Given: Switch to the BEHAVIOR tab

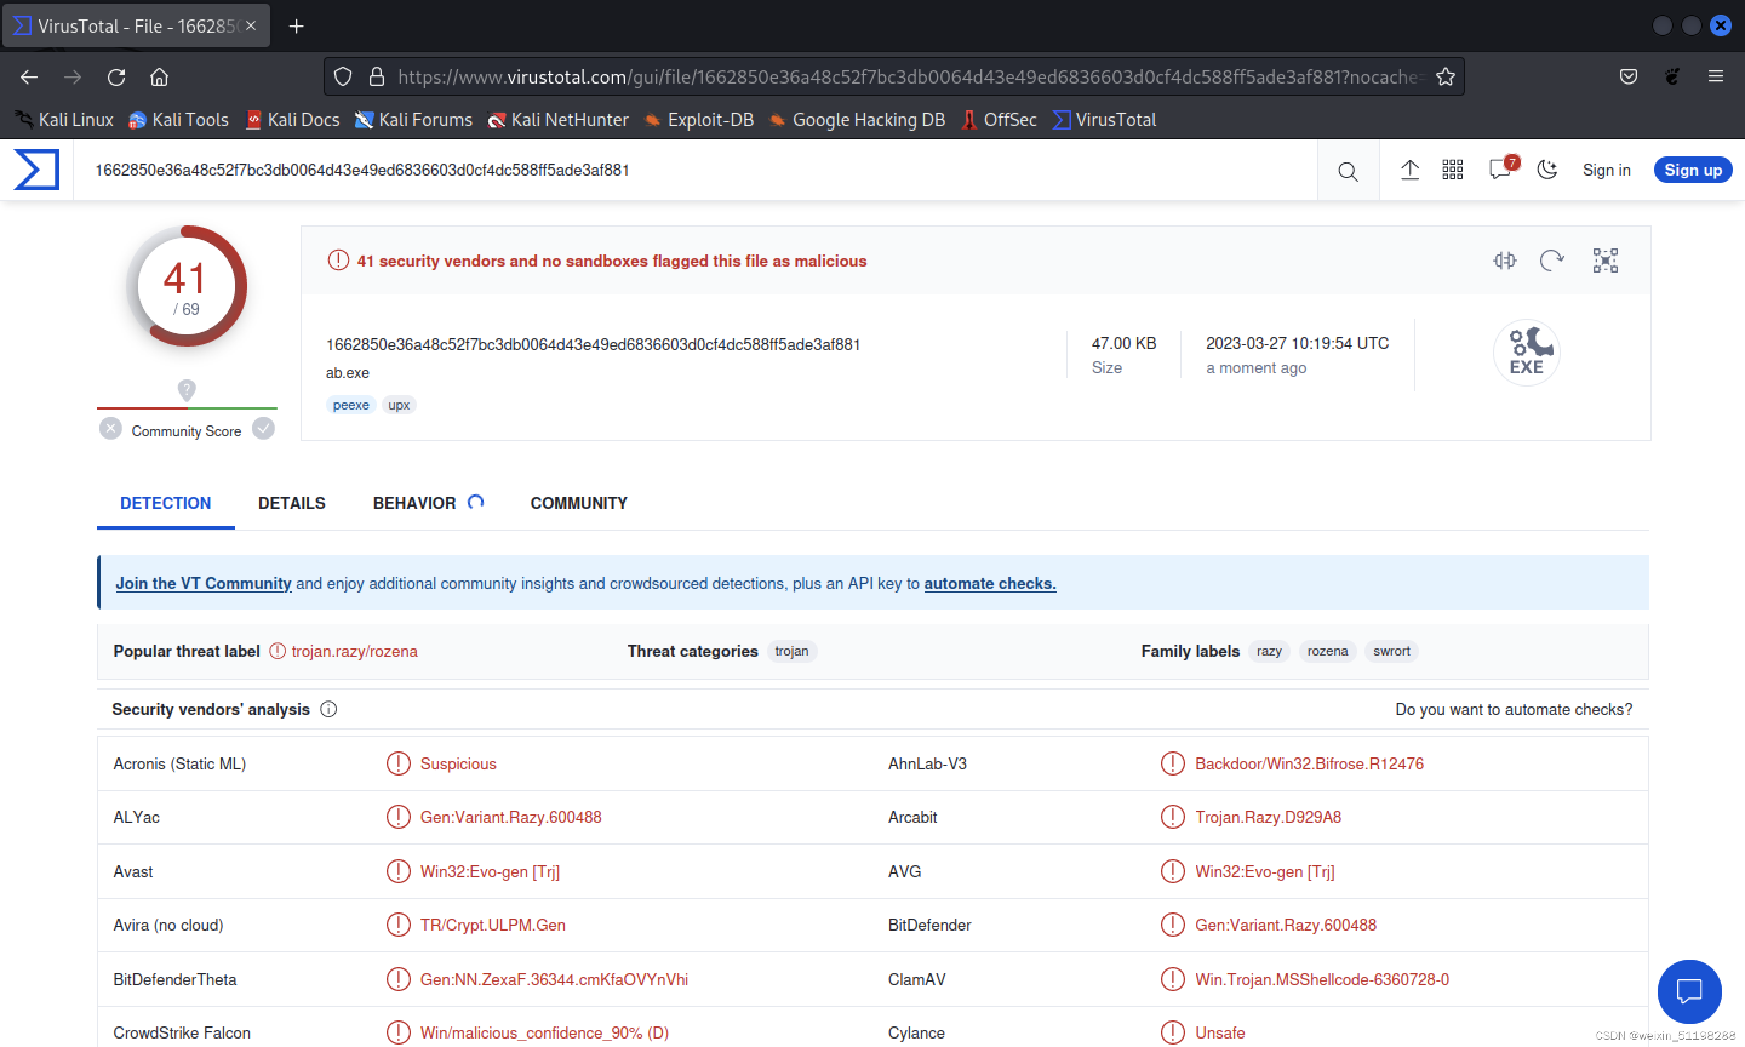Looking at the screenshot, I should click(427, 503).
